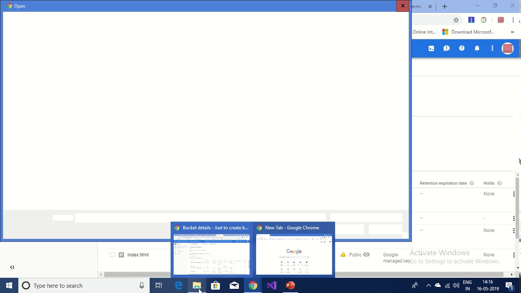
Task: Open a new Chrome tab
Action: click(444, 7)
